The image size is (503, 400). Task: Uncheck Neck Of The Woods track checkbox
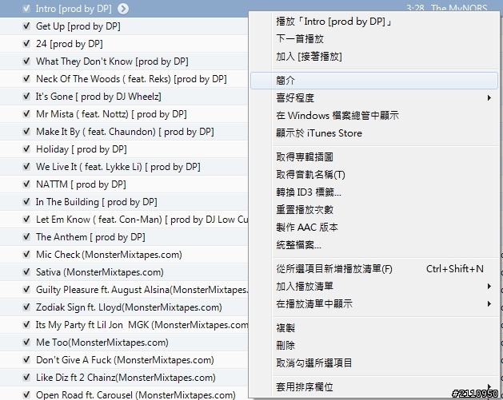(x=26, y=79)
